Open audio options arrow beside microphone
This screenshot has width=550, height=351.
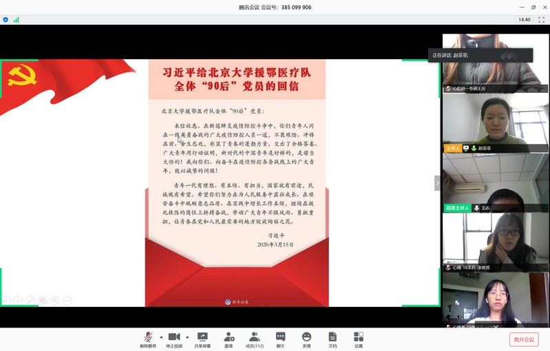pos(161,337)
